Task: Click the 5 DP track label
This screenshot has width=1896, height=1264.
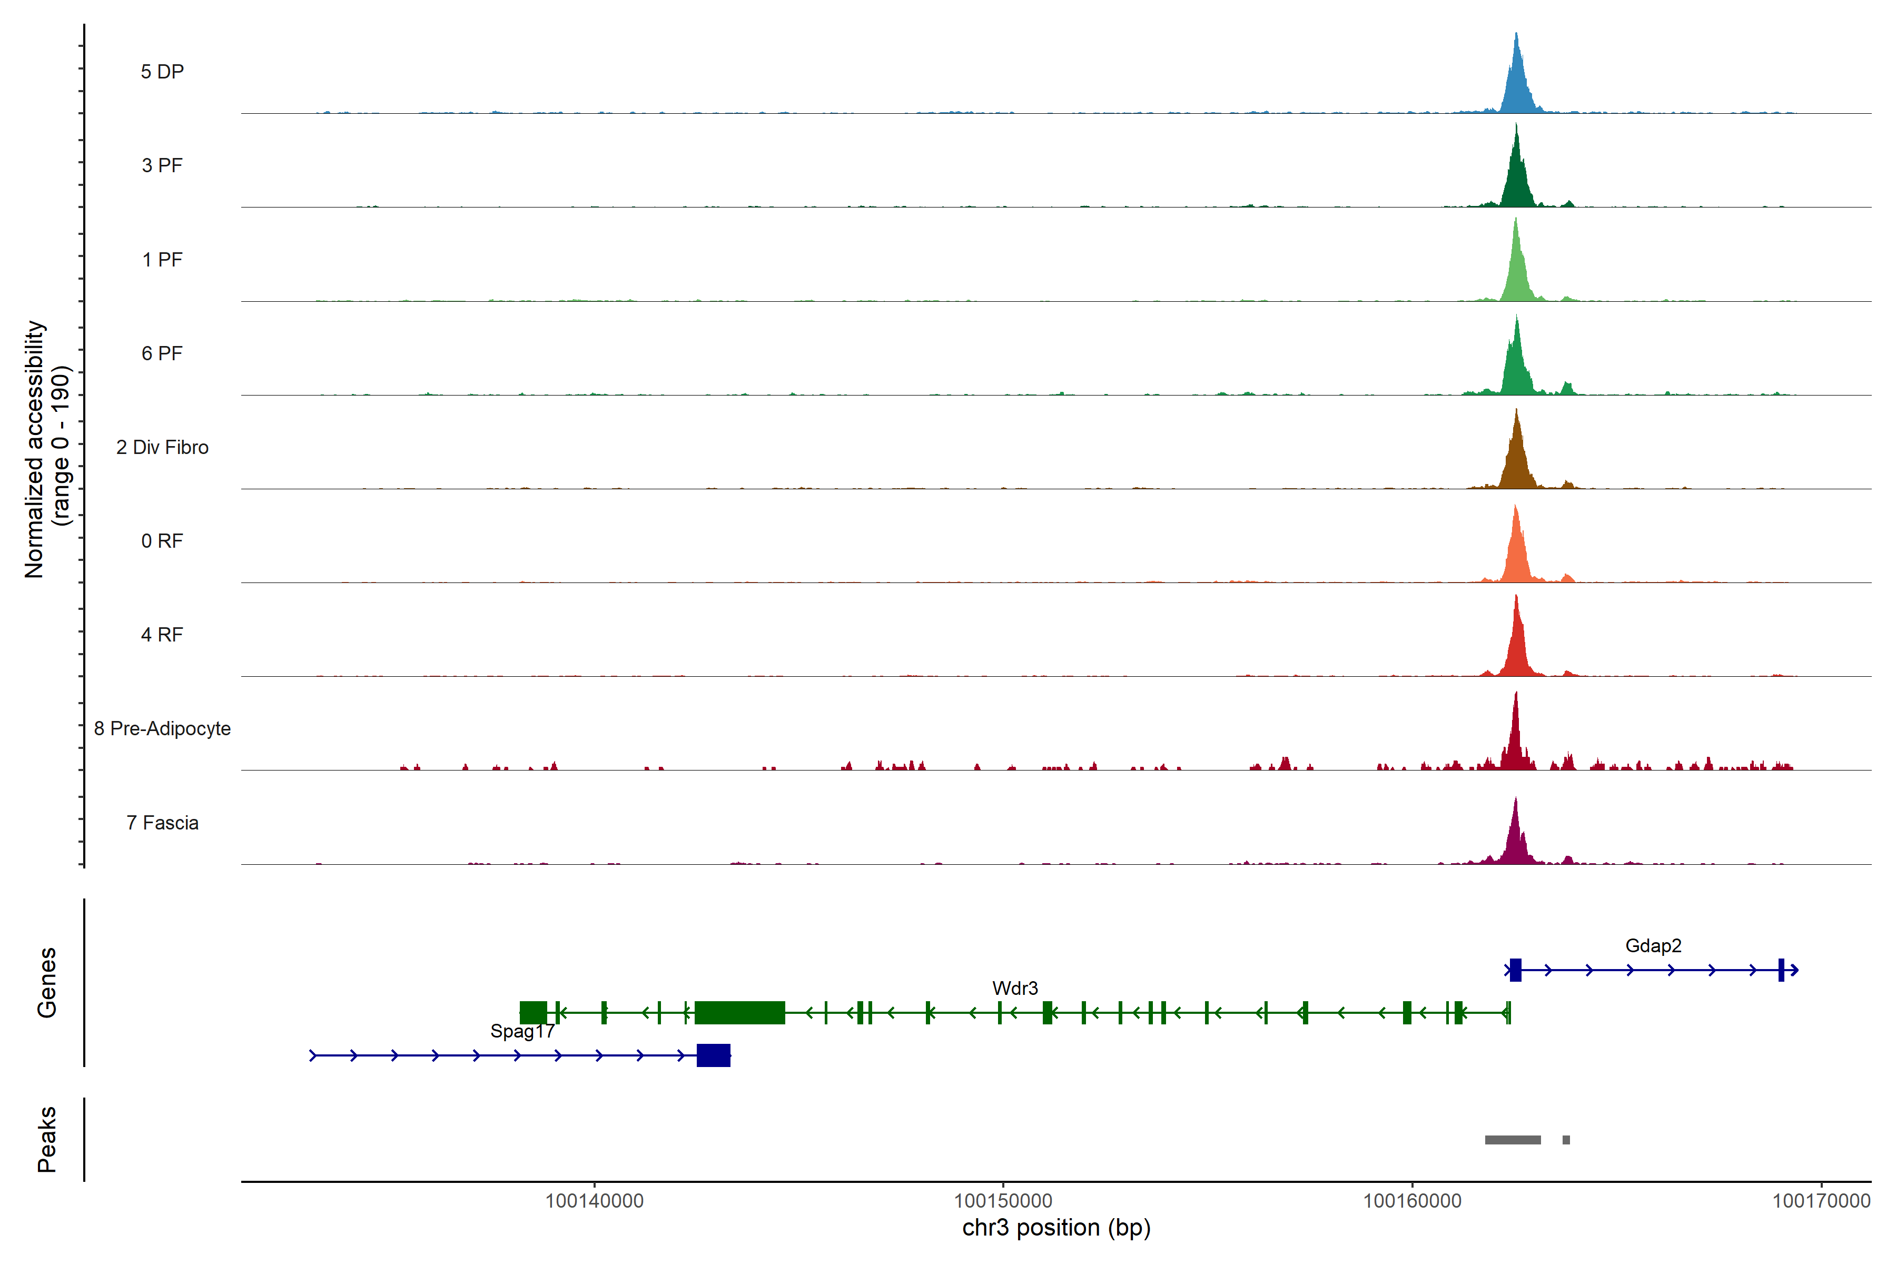Action: click(x=162, y=72)
